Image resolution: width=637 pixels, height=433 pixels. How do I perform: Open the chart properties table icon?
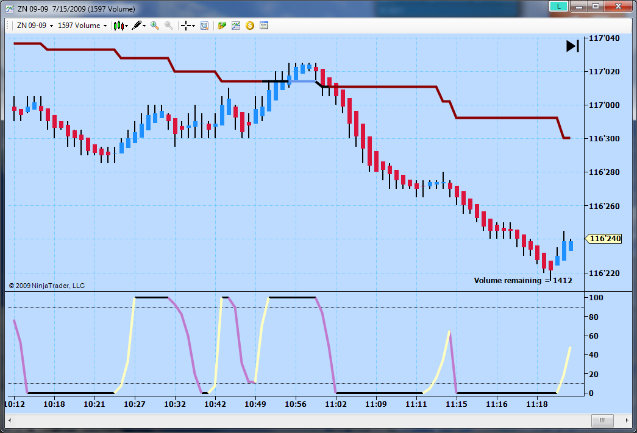264,26
